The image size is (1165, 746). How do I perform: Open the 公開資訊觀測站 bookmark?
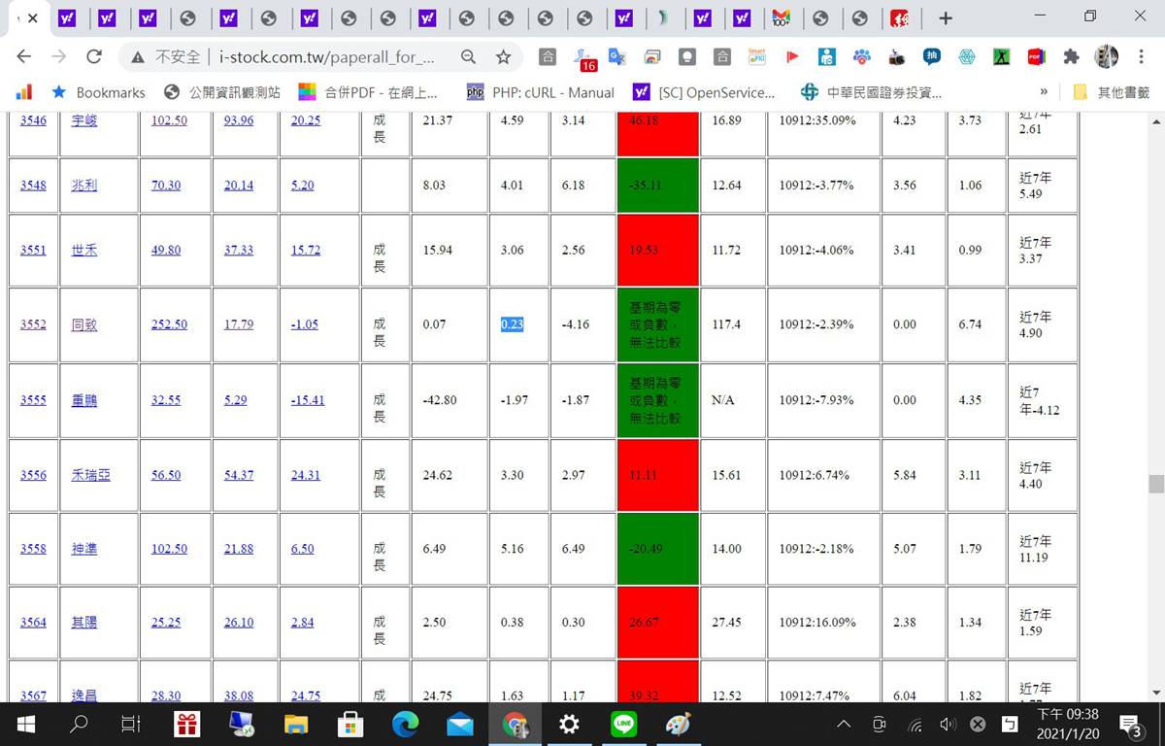pyautogui.click(x=222, y=92)
